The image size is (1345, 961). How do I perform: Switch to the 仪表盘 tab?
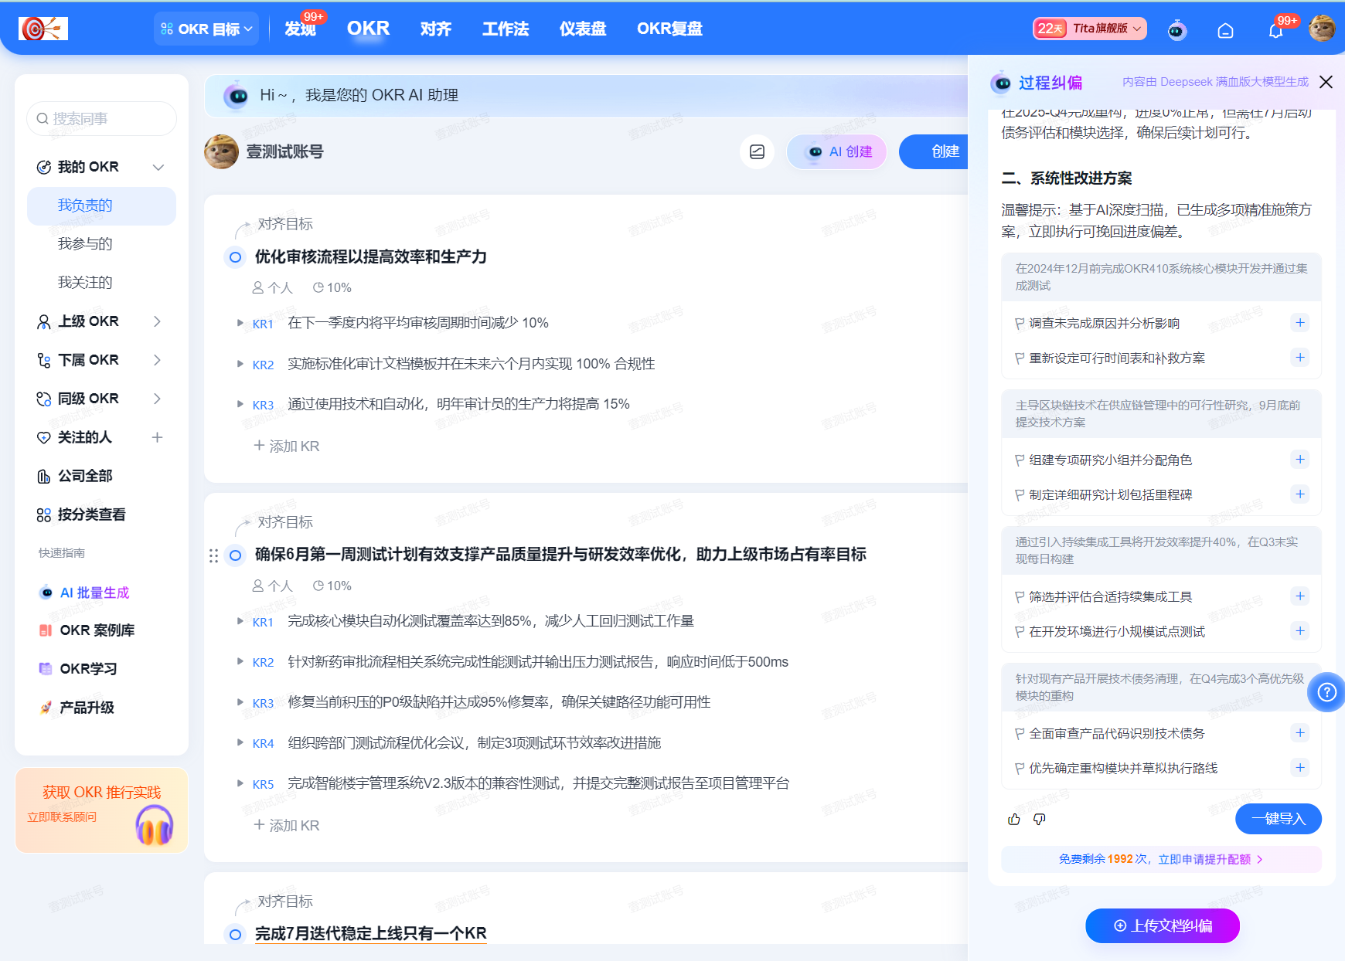[x=582, y=29]
